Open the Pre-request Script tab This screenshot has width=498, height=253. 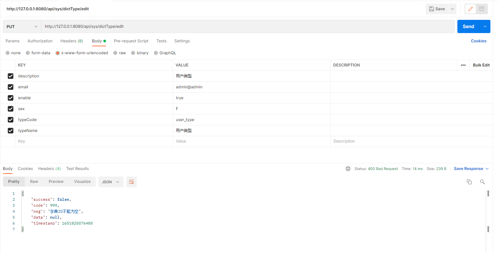(131, 41)
